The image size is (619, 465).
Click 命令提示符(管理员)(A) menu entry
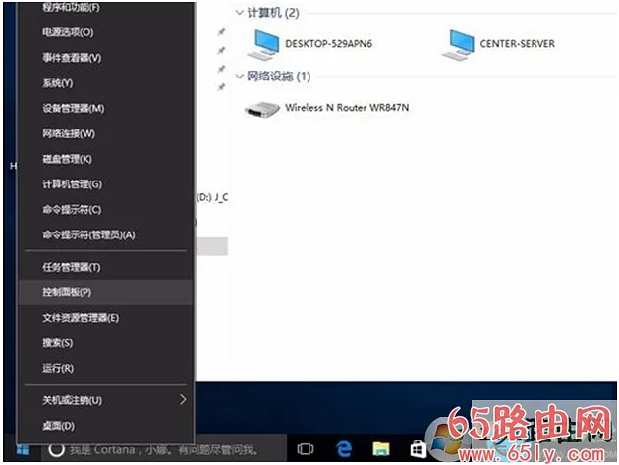pyautogui.click(x=88, y=234)
